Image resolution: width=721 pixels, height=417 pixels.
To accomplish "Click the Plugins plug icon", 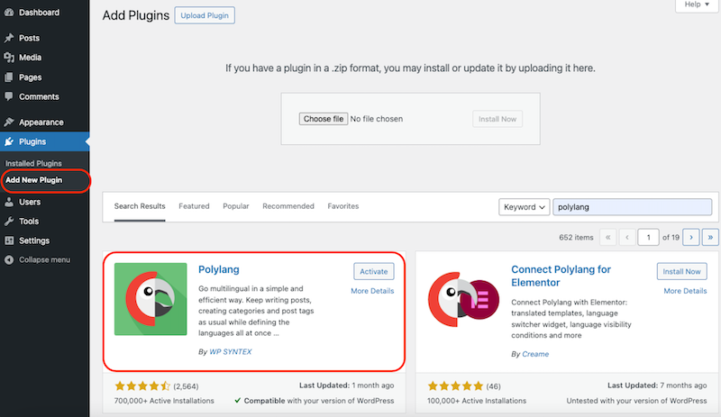I will click(x=9, y=141).
